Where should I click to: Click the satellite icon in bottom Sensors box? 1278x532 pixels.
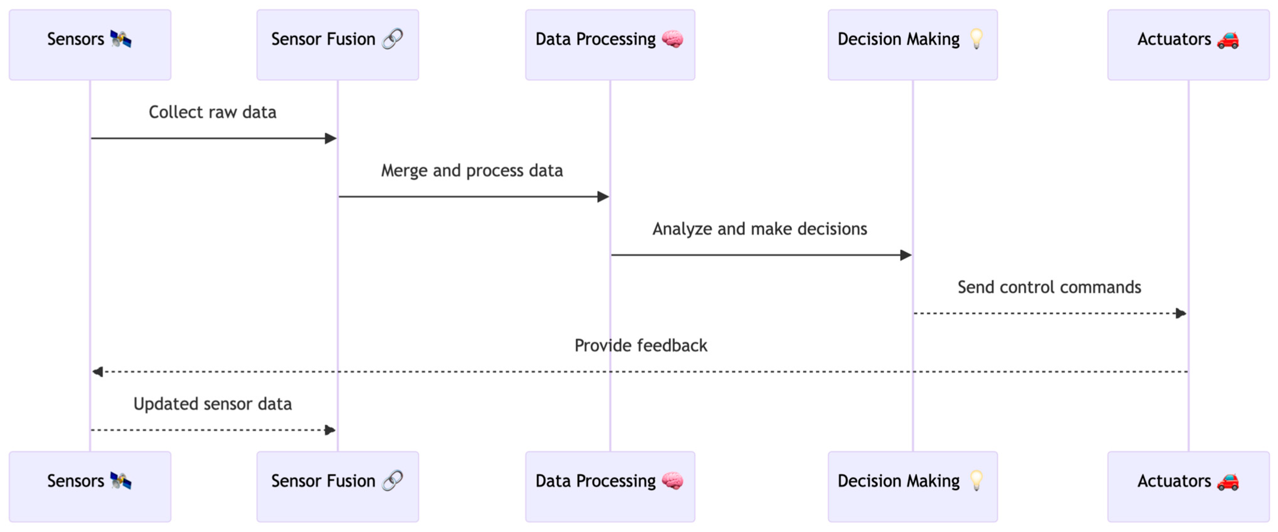tap(121, 480)
